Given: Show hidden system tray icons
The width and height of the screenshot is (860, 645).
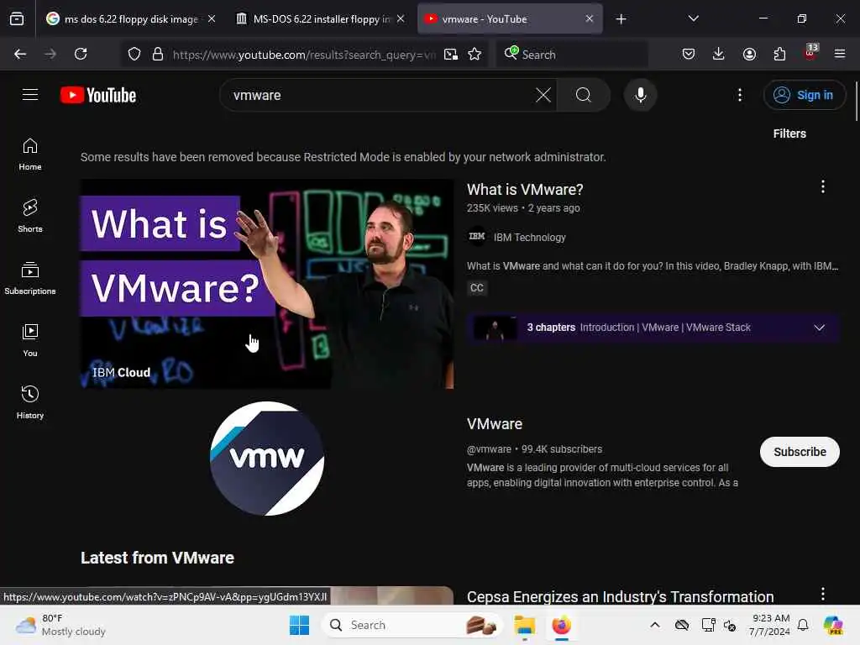Looking at the screenshot, I should click(655, 625).
